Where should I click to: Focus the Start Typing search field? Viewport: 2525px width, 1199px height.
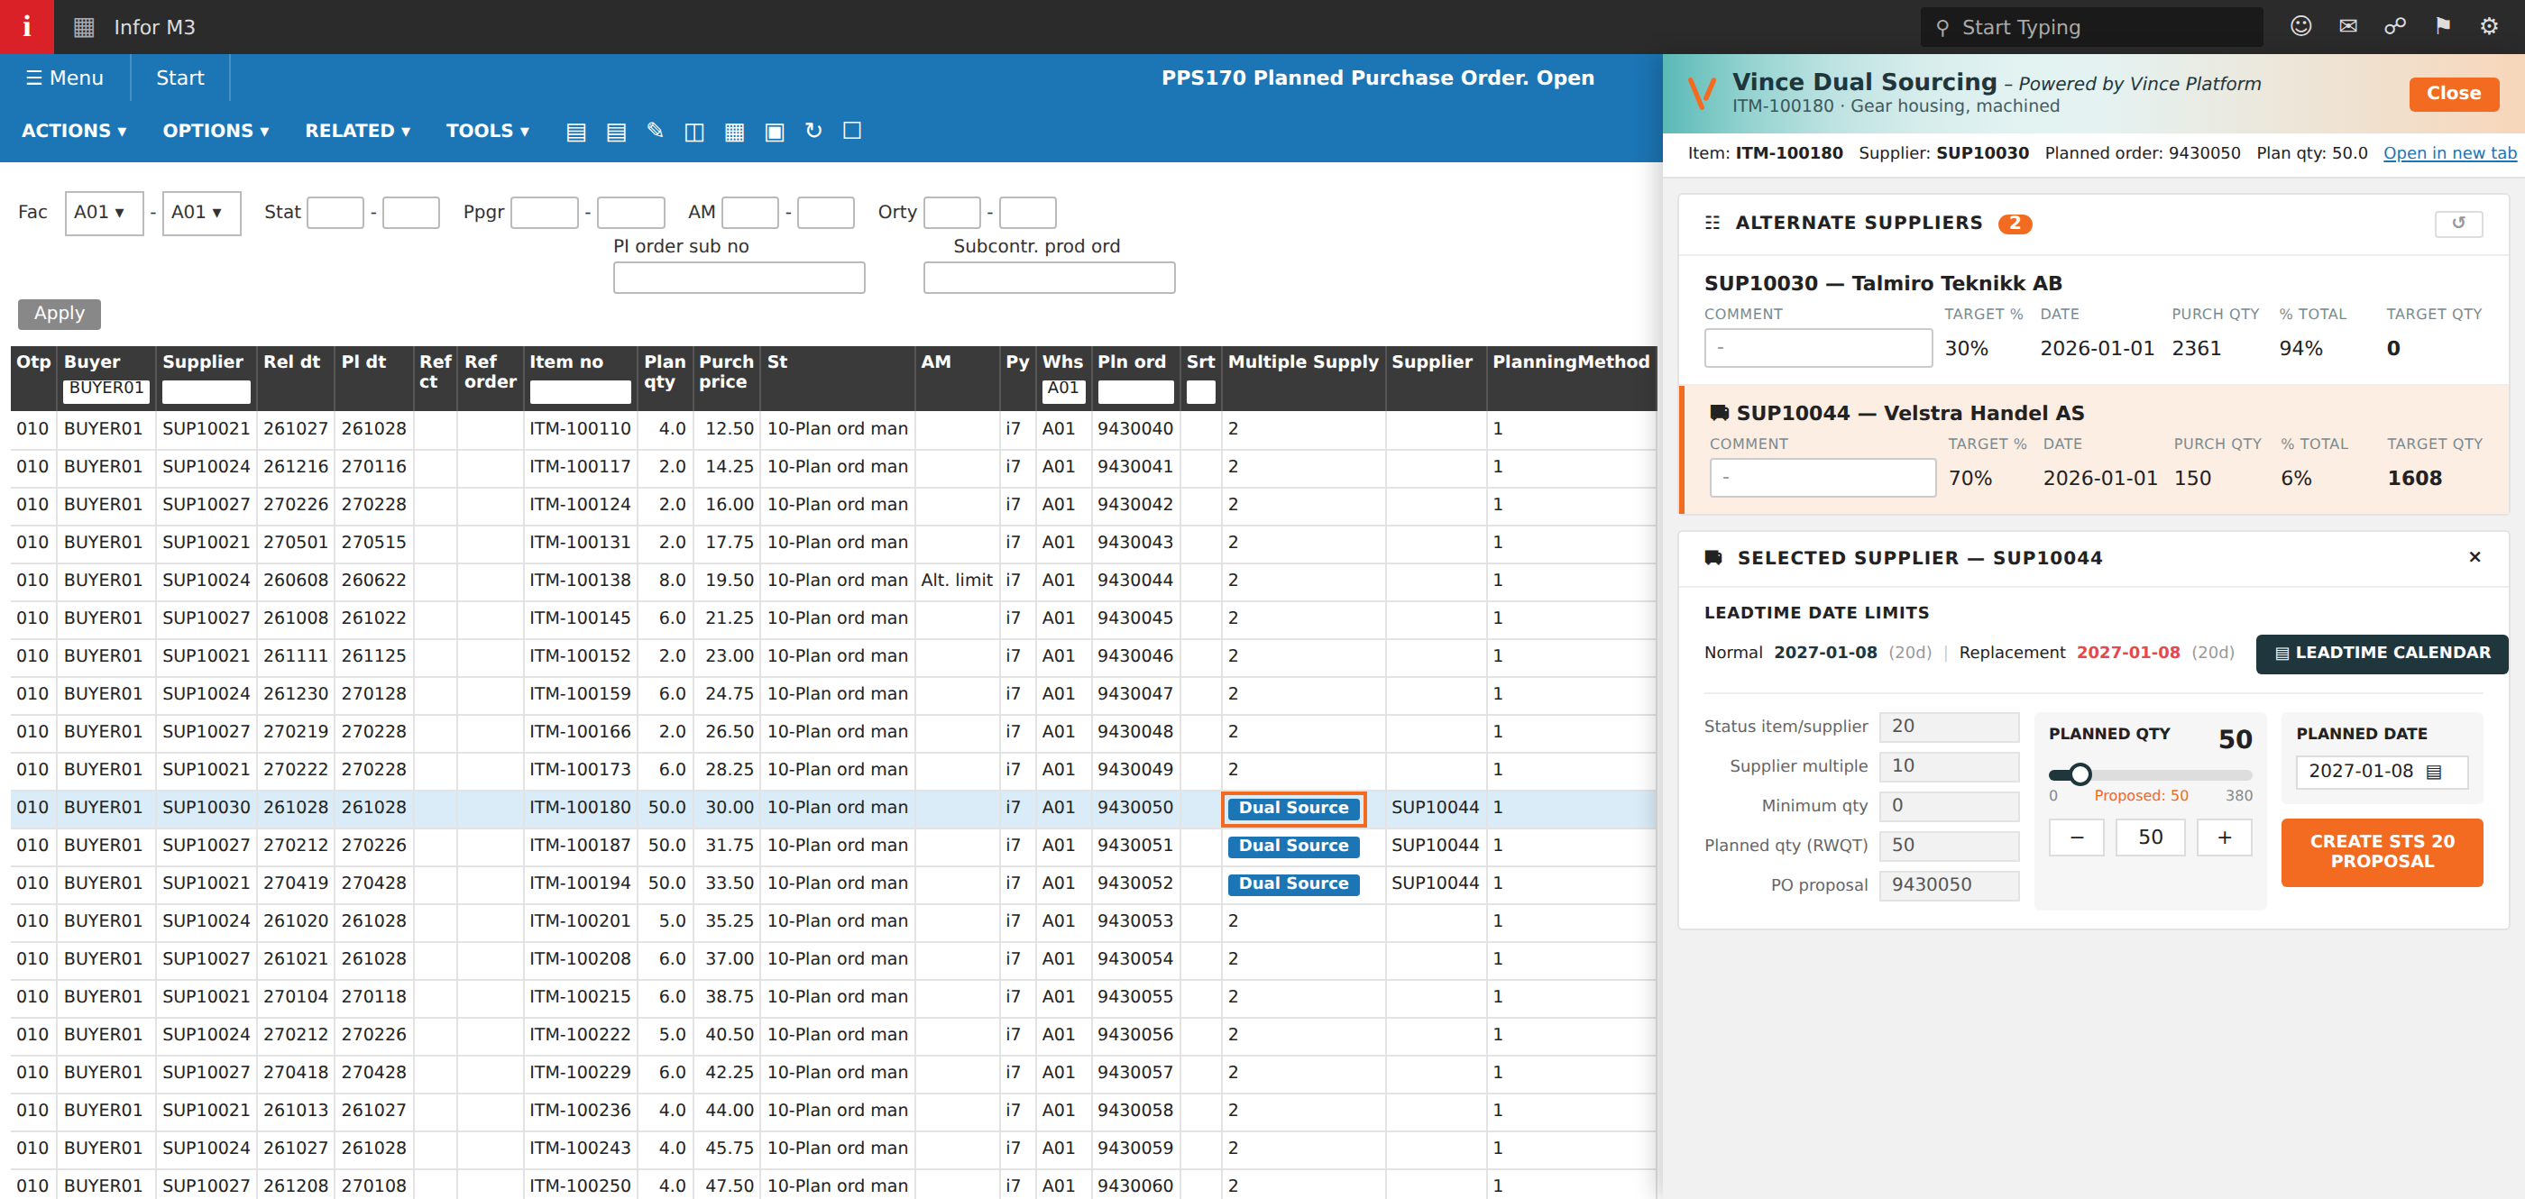pos(2090,27)
